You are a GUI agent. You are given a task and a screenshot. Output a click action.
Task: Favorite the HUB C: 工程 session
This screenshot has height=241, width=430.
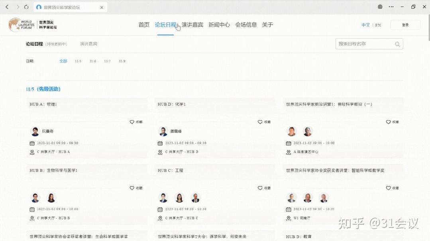tap(264, 188)
